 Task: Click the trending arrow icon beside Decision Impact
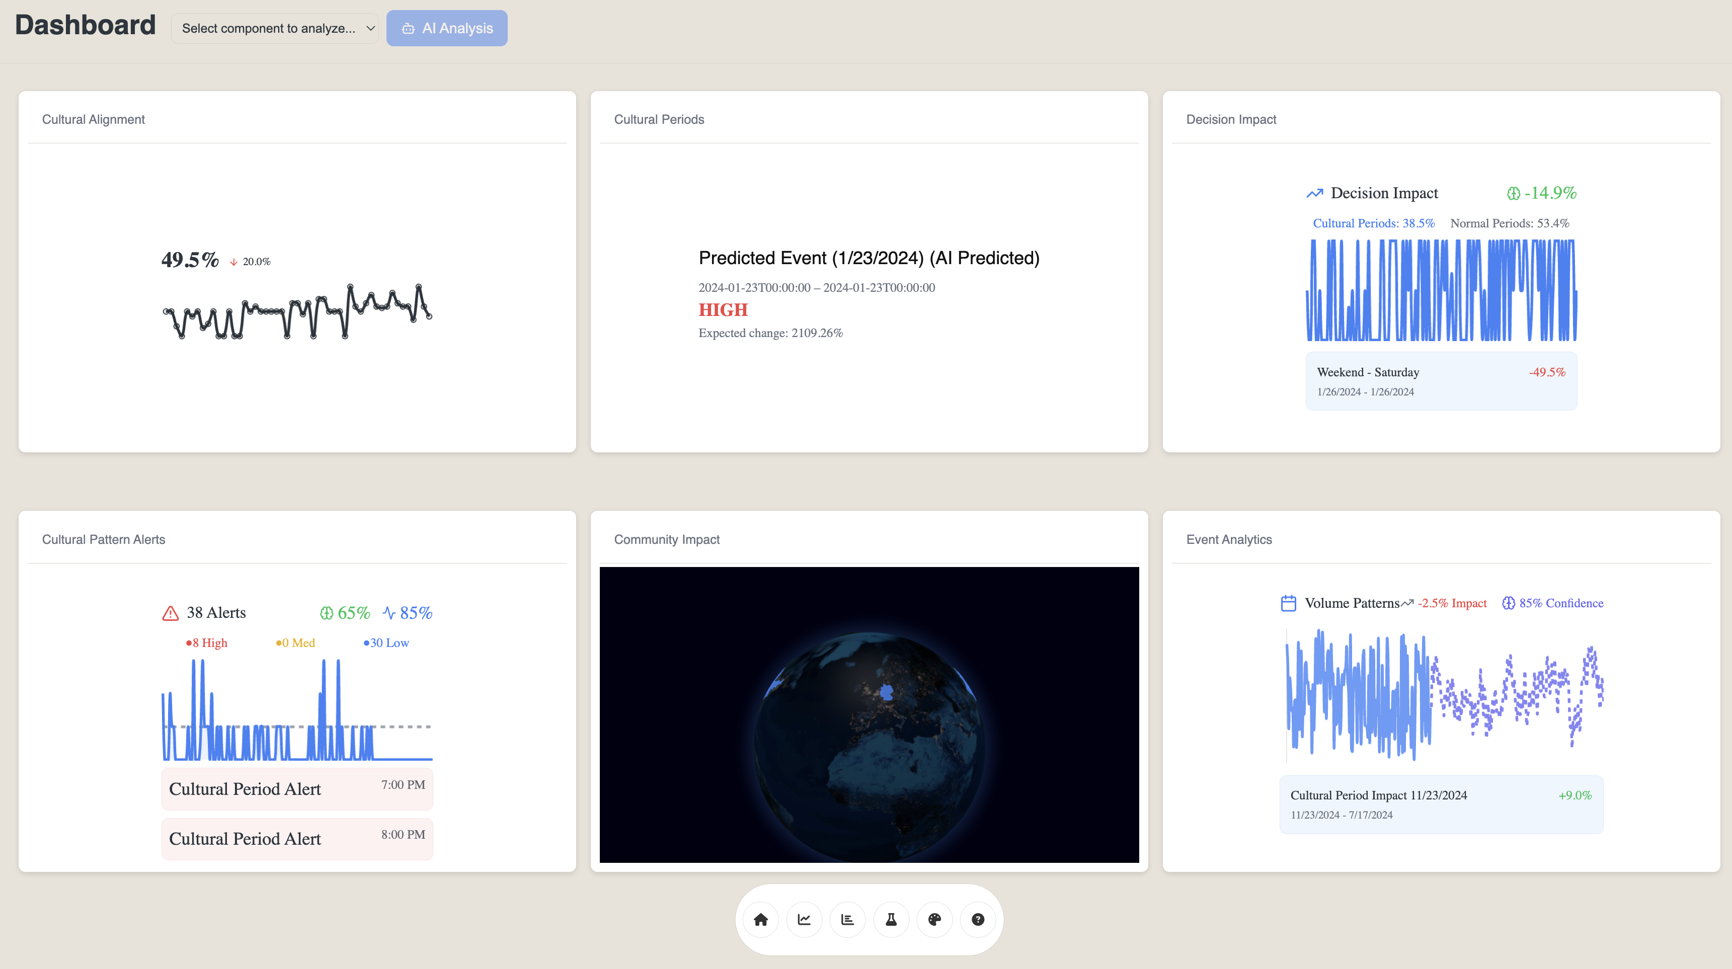[x=1314, y=194]
